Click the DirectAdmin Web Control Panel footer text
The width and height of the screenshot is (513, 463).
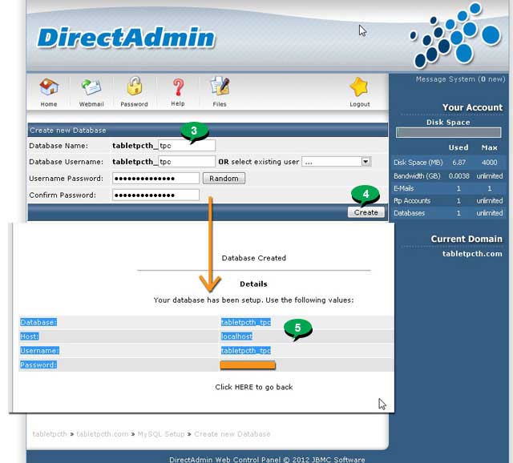pos(267,460)
